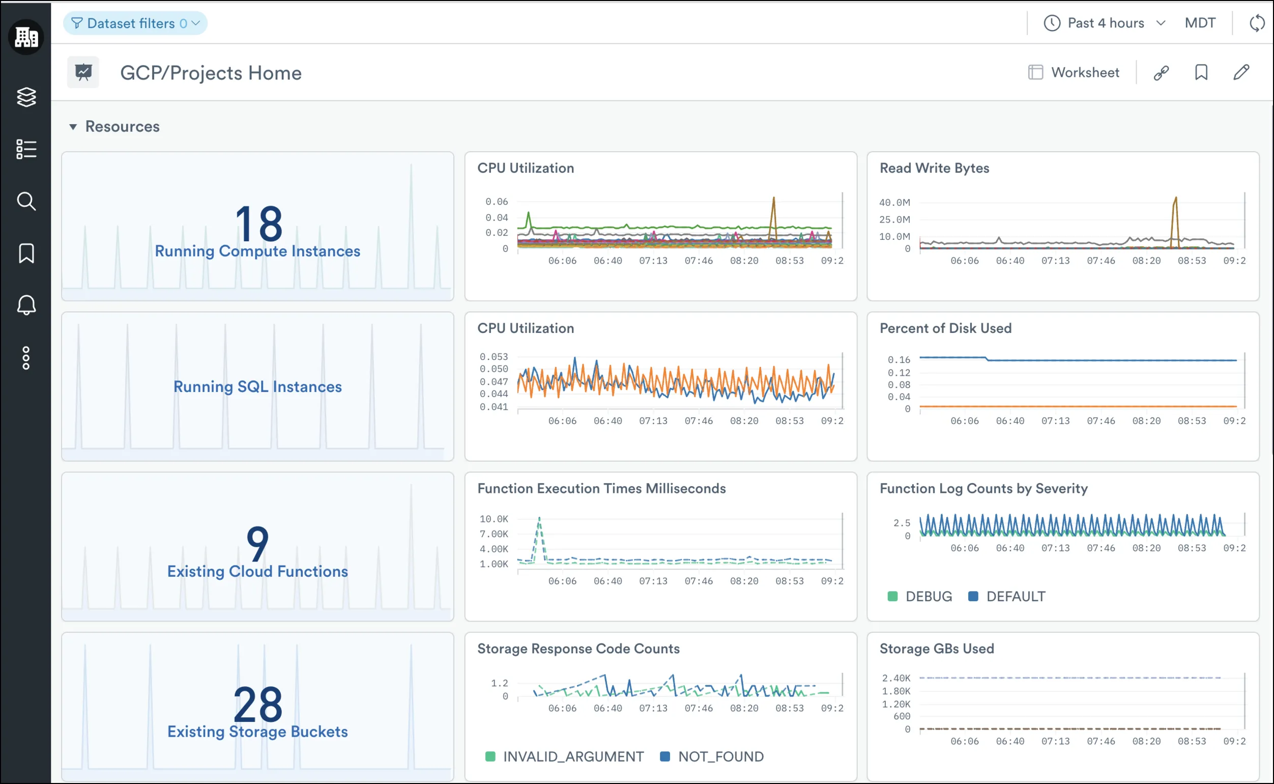
Task: Toggle the INVALID_ARGUMENT legend series
Action: (564, 757)
